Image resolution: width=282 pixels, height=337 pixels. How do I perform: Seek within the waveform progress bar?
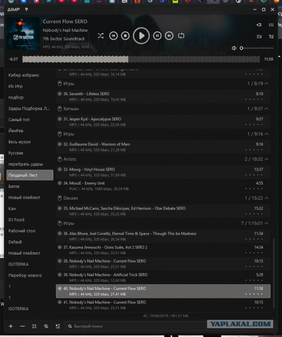pos(141,59)
